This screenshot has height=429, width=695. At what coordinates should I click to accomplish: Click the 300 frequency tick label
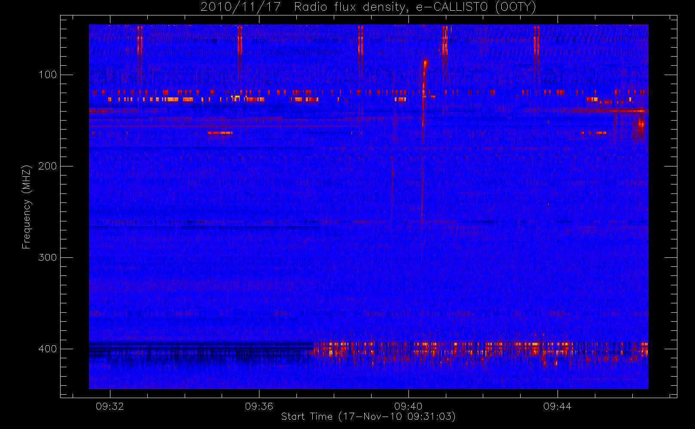[48, 257]
